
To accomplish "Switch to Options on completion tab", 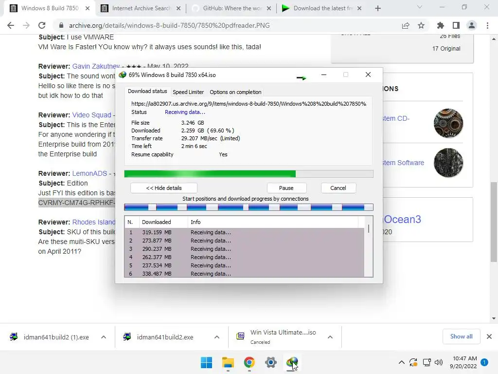I will coord(235,92).
